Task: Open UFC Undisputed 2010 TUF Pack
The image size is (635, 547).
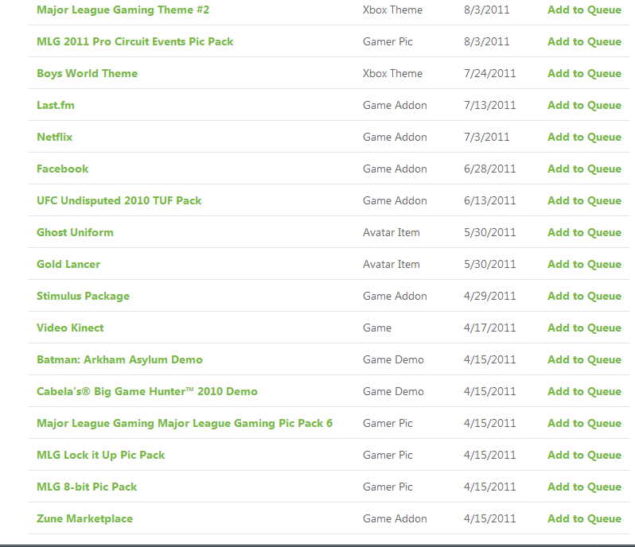Action: [119, 200]
